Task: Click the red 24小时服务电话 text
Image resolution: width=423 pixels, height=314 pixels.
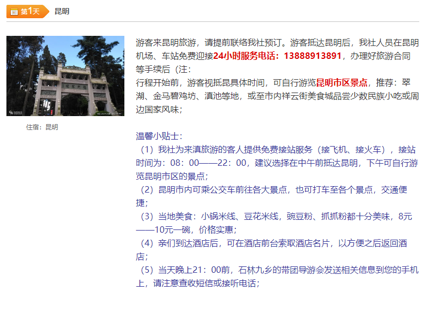Action: coord(247,56)
